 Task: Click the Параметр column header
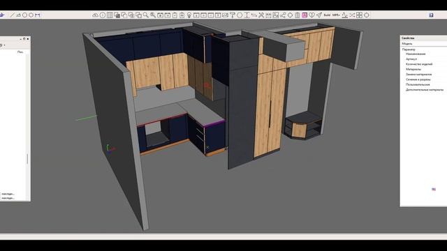[409, 50]
